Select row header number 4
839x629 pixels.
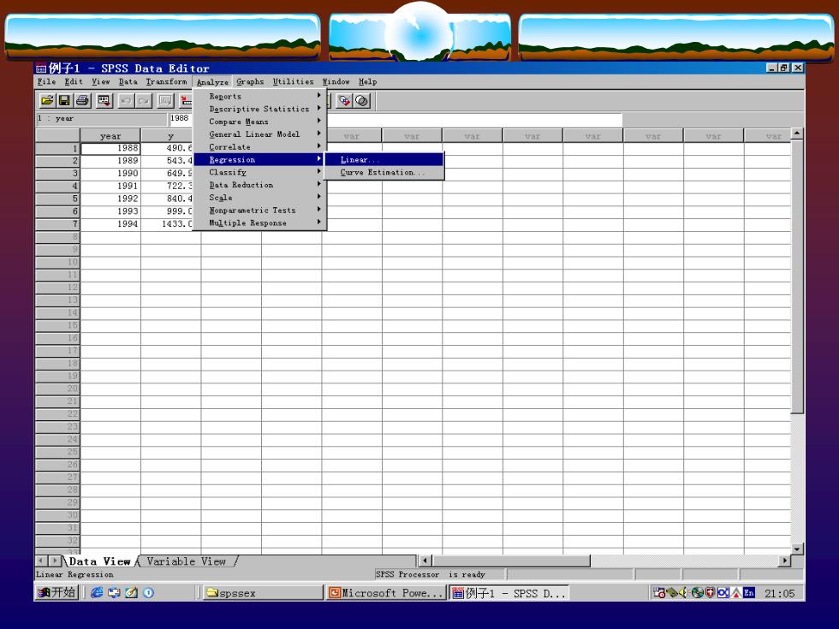pyautogui.click(x=57, y=187)
